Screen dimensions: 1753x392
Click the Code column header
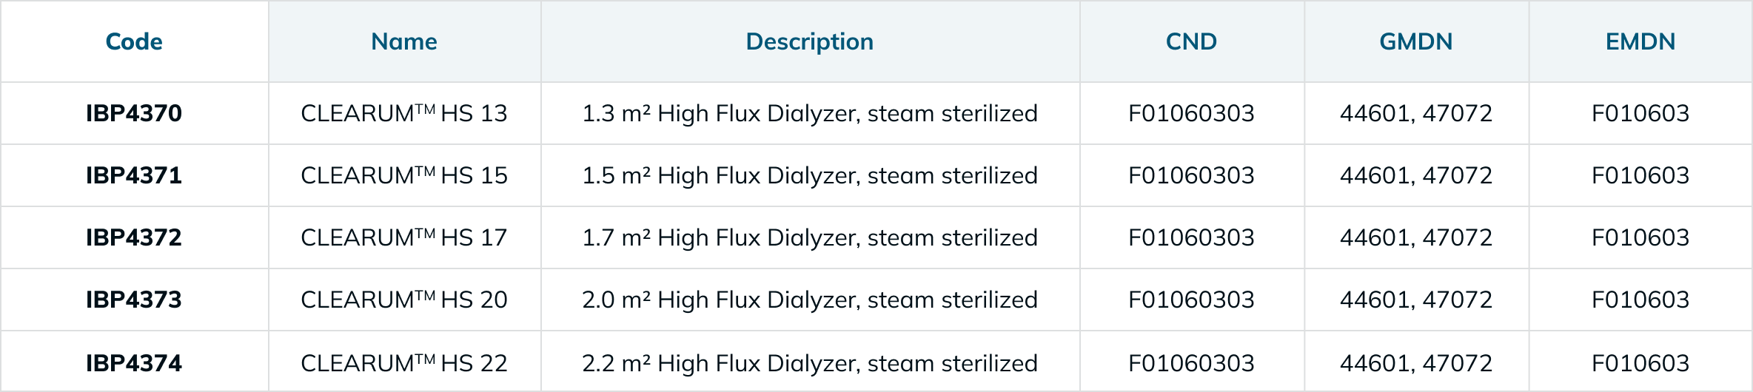click(134, 41)
